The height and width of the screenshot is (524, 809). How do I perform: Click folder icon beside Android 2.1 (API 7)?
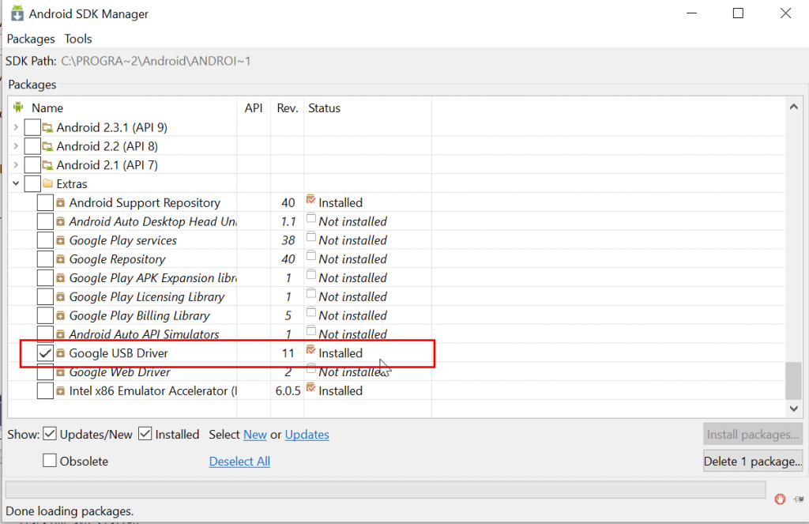[x=47, y=165]
